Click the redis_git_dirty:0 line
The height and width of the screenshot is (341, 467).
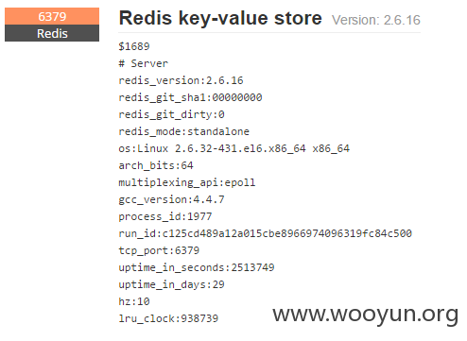171,114
